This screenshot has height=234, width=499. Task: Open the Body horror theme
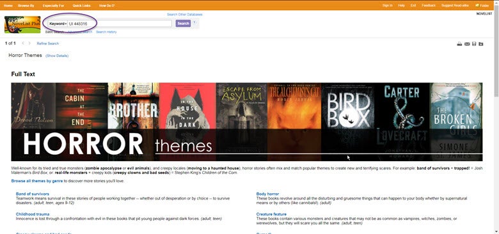[x=267, y=194]
